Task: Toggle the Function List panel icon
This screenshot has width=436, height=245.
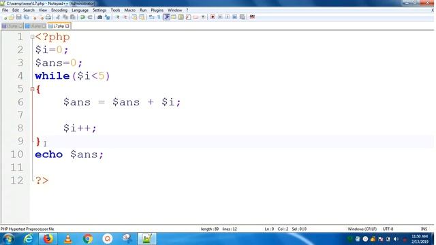Action: click(188, 17)
